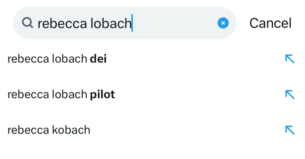Place cursor on 'rebecca' in the search box
Viewport: 305px width, 159px height.
[x=62, y=24]
